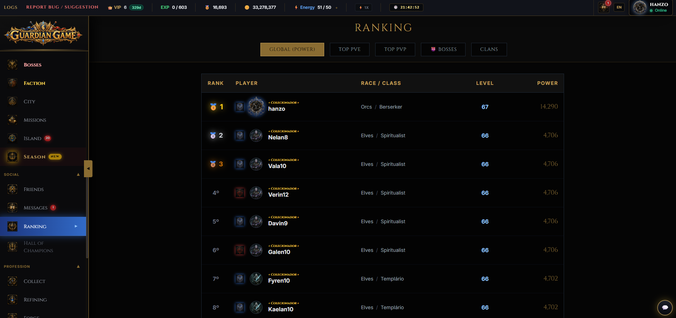Click the notification icon with red badge
Image resolution: width=676 pixels, height=318 pixels.
604,7
